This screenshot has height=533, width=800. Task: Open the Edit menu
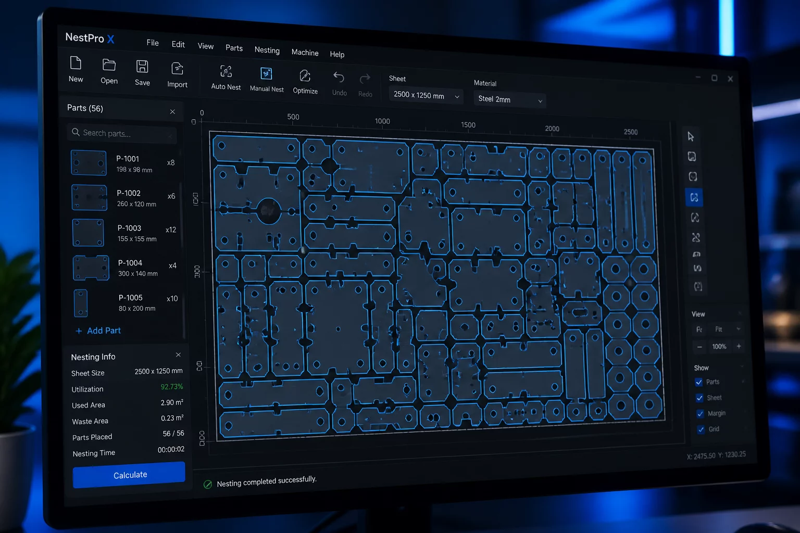(x=178, y=44)
